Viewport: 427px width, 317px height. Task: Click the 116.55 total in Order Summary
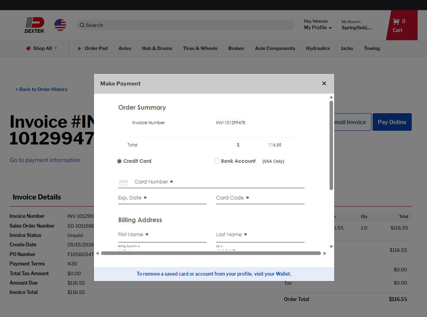275,145
